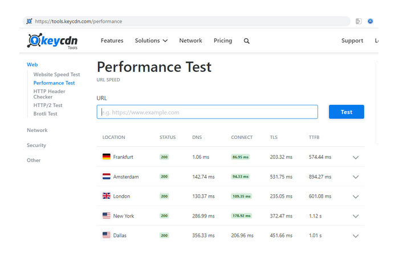
Task: Expand the Frankfurt result row
Action: [x=356, y=157]
